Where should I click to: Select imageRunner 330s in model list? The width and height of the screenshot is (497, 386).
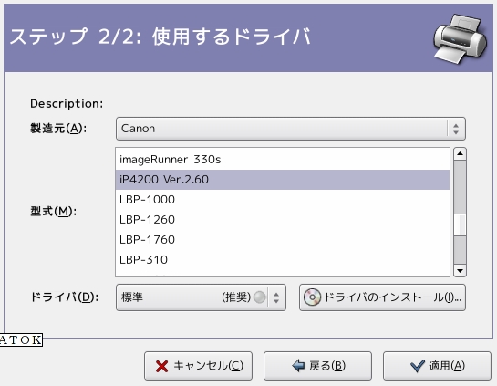(283, 159)
